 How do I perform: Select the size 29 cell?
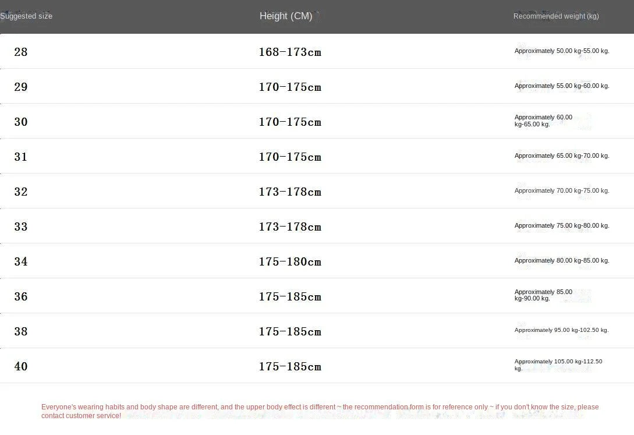click(x=21, y=87)
